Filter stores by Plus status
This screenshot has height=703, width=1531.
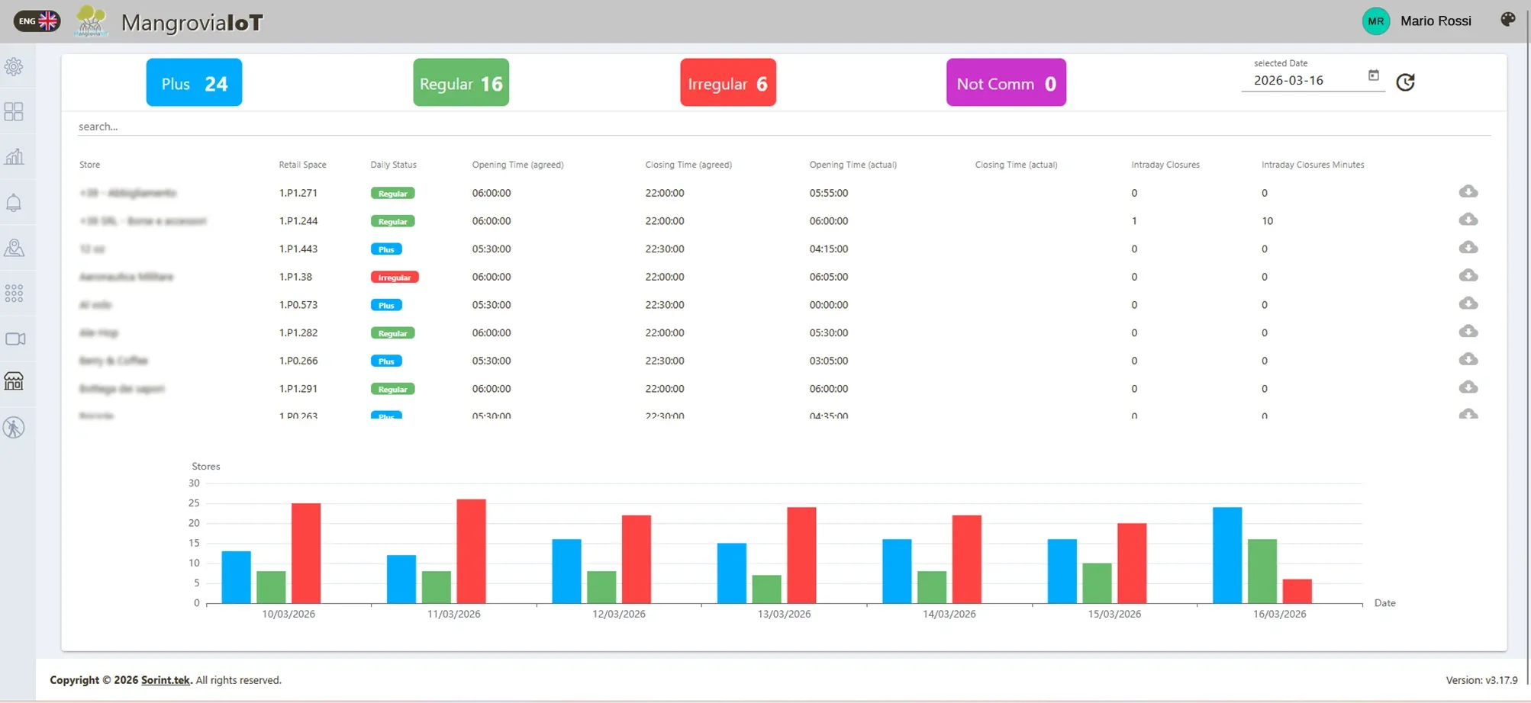point(194,83)
